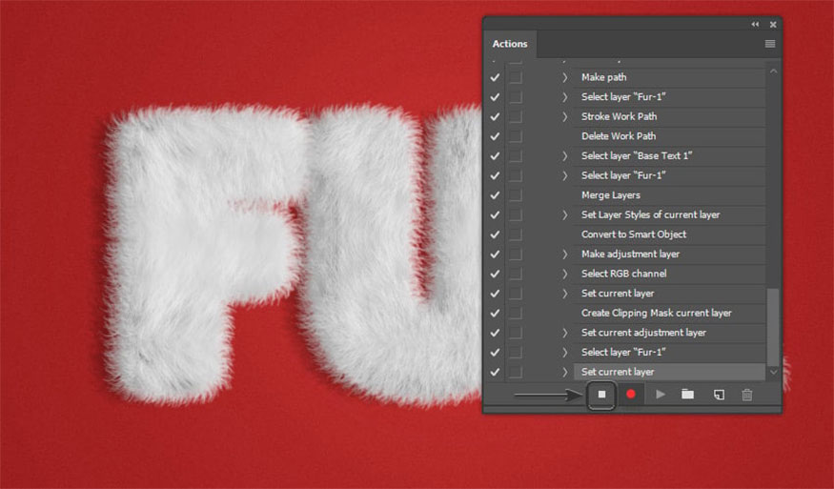Expand the Make path step details

click(564, 77)
